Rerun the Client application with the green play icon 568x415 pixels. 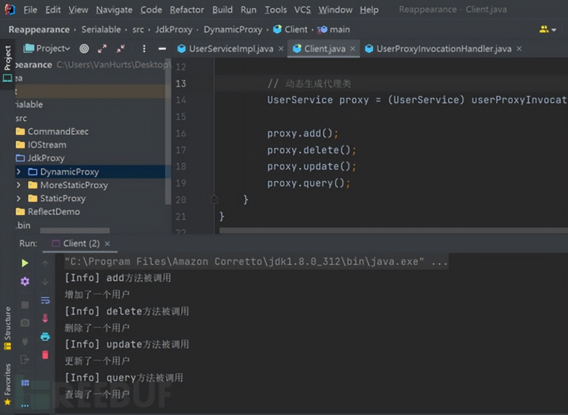[24, 262]
